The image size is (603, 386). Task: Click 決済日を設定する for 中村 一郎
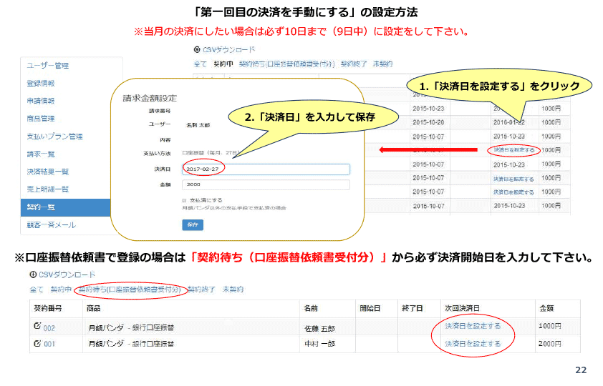473,344
